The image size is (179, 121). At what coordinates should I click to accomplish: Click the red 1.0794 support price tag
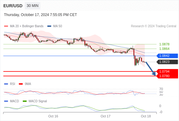[x=167, y=71]
